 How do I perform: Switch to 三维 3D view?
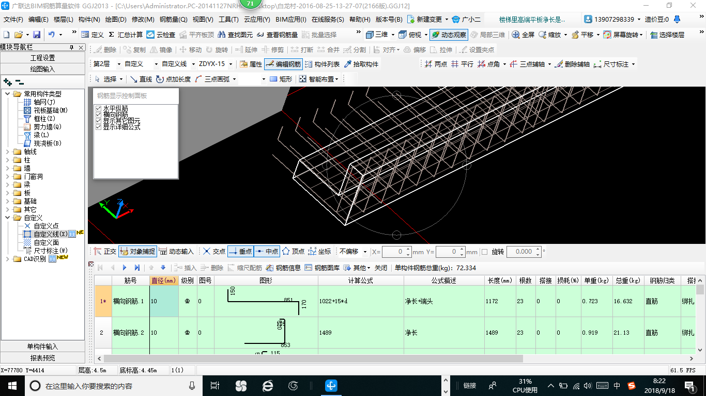[x=377, y=35]
